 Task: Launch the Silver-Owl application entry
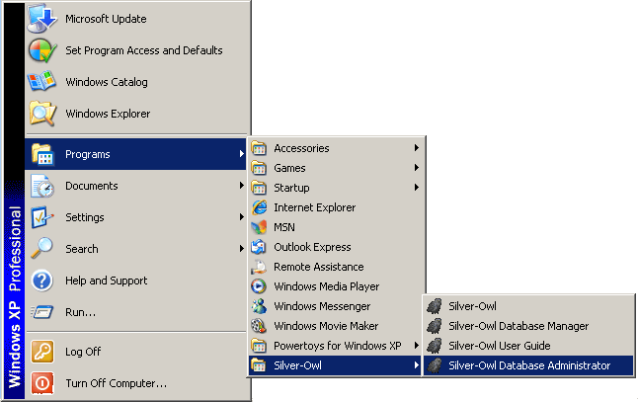pyautogui.click(x=528, y=306)
